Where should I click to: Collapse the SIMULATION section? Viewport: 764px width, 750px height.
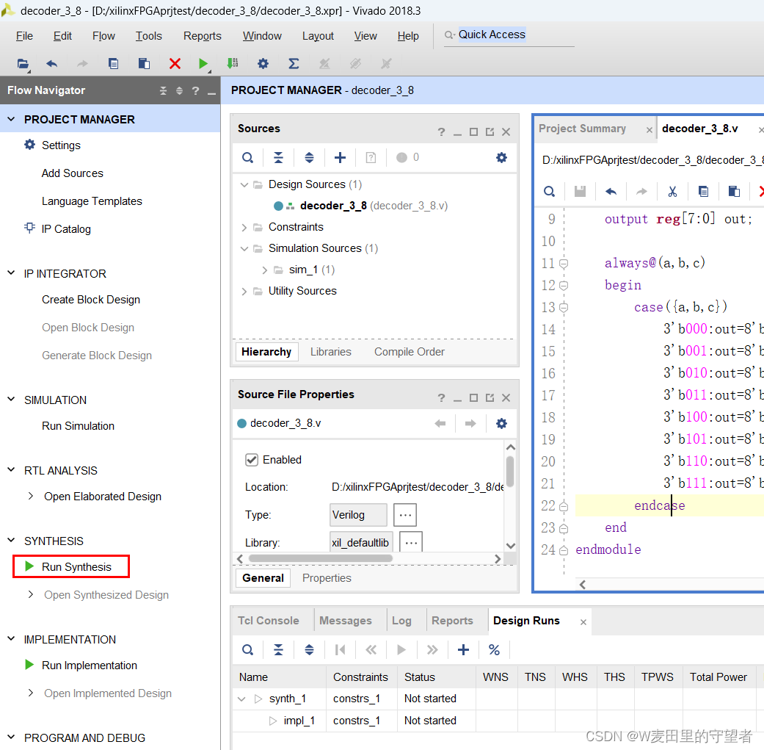tap(11, 400)
